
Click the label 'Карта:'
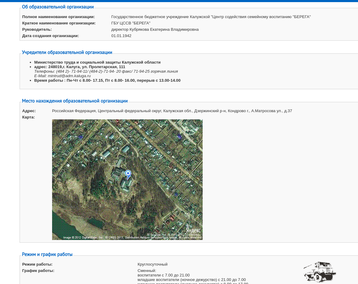tap(29, 117)
